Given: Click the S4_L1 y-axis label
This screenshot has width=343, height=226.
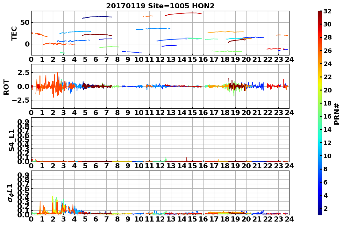Looking at the screenshot, I should tap(11, 140).
